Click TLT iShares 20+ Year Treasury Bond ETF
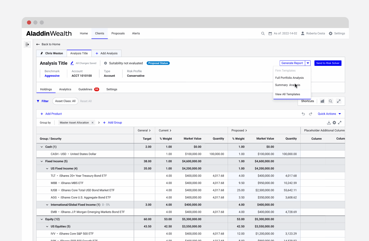 point(79,176)
